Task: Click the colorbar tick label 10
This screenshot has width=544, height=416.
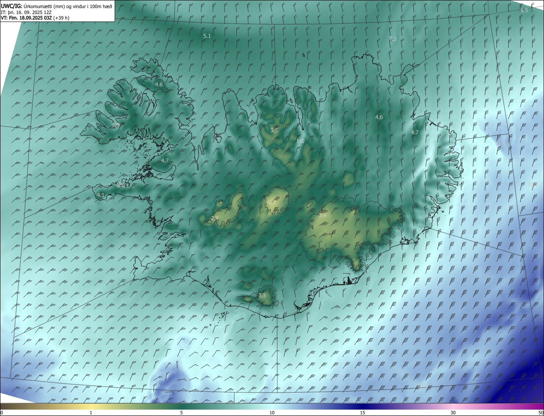Action: [272, 413]
